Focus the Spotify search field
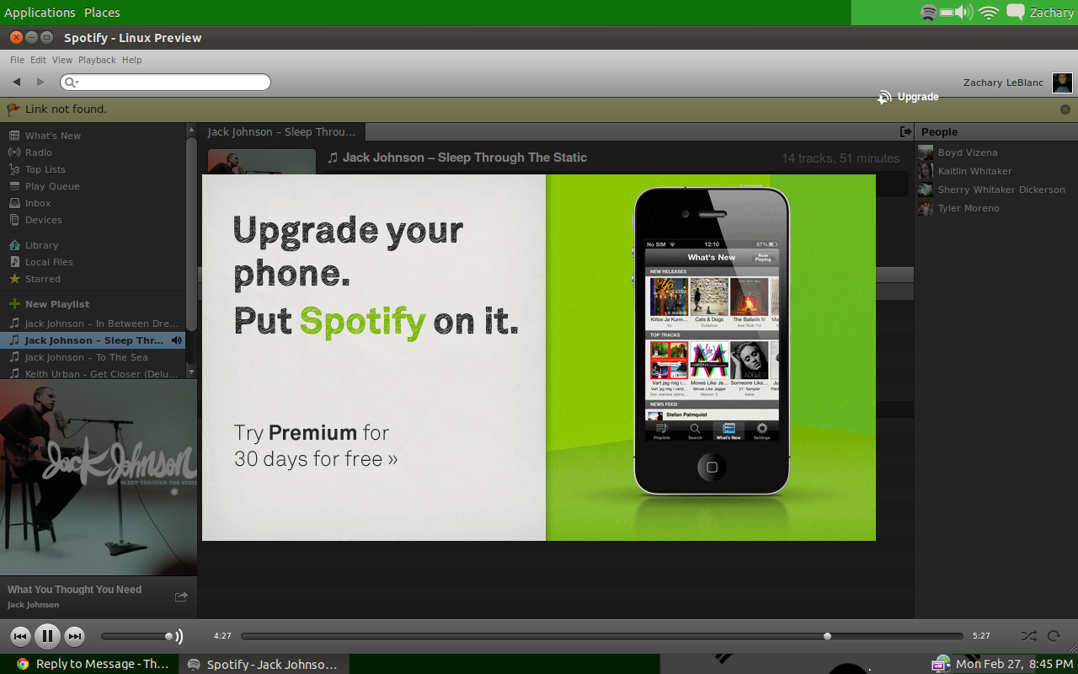 coord(166,83)
